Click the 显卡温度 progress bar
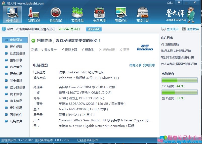This screenshot has width=202, height=144. click(180, 92)
